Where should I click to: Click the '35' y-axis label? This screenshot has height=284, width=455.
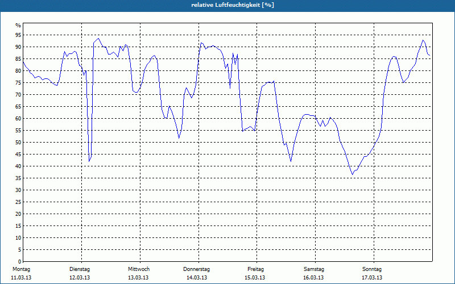pyautogui.click(x=18, y=178)
